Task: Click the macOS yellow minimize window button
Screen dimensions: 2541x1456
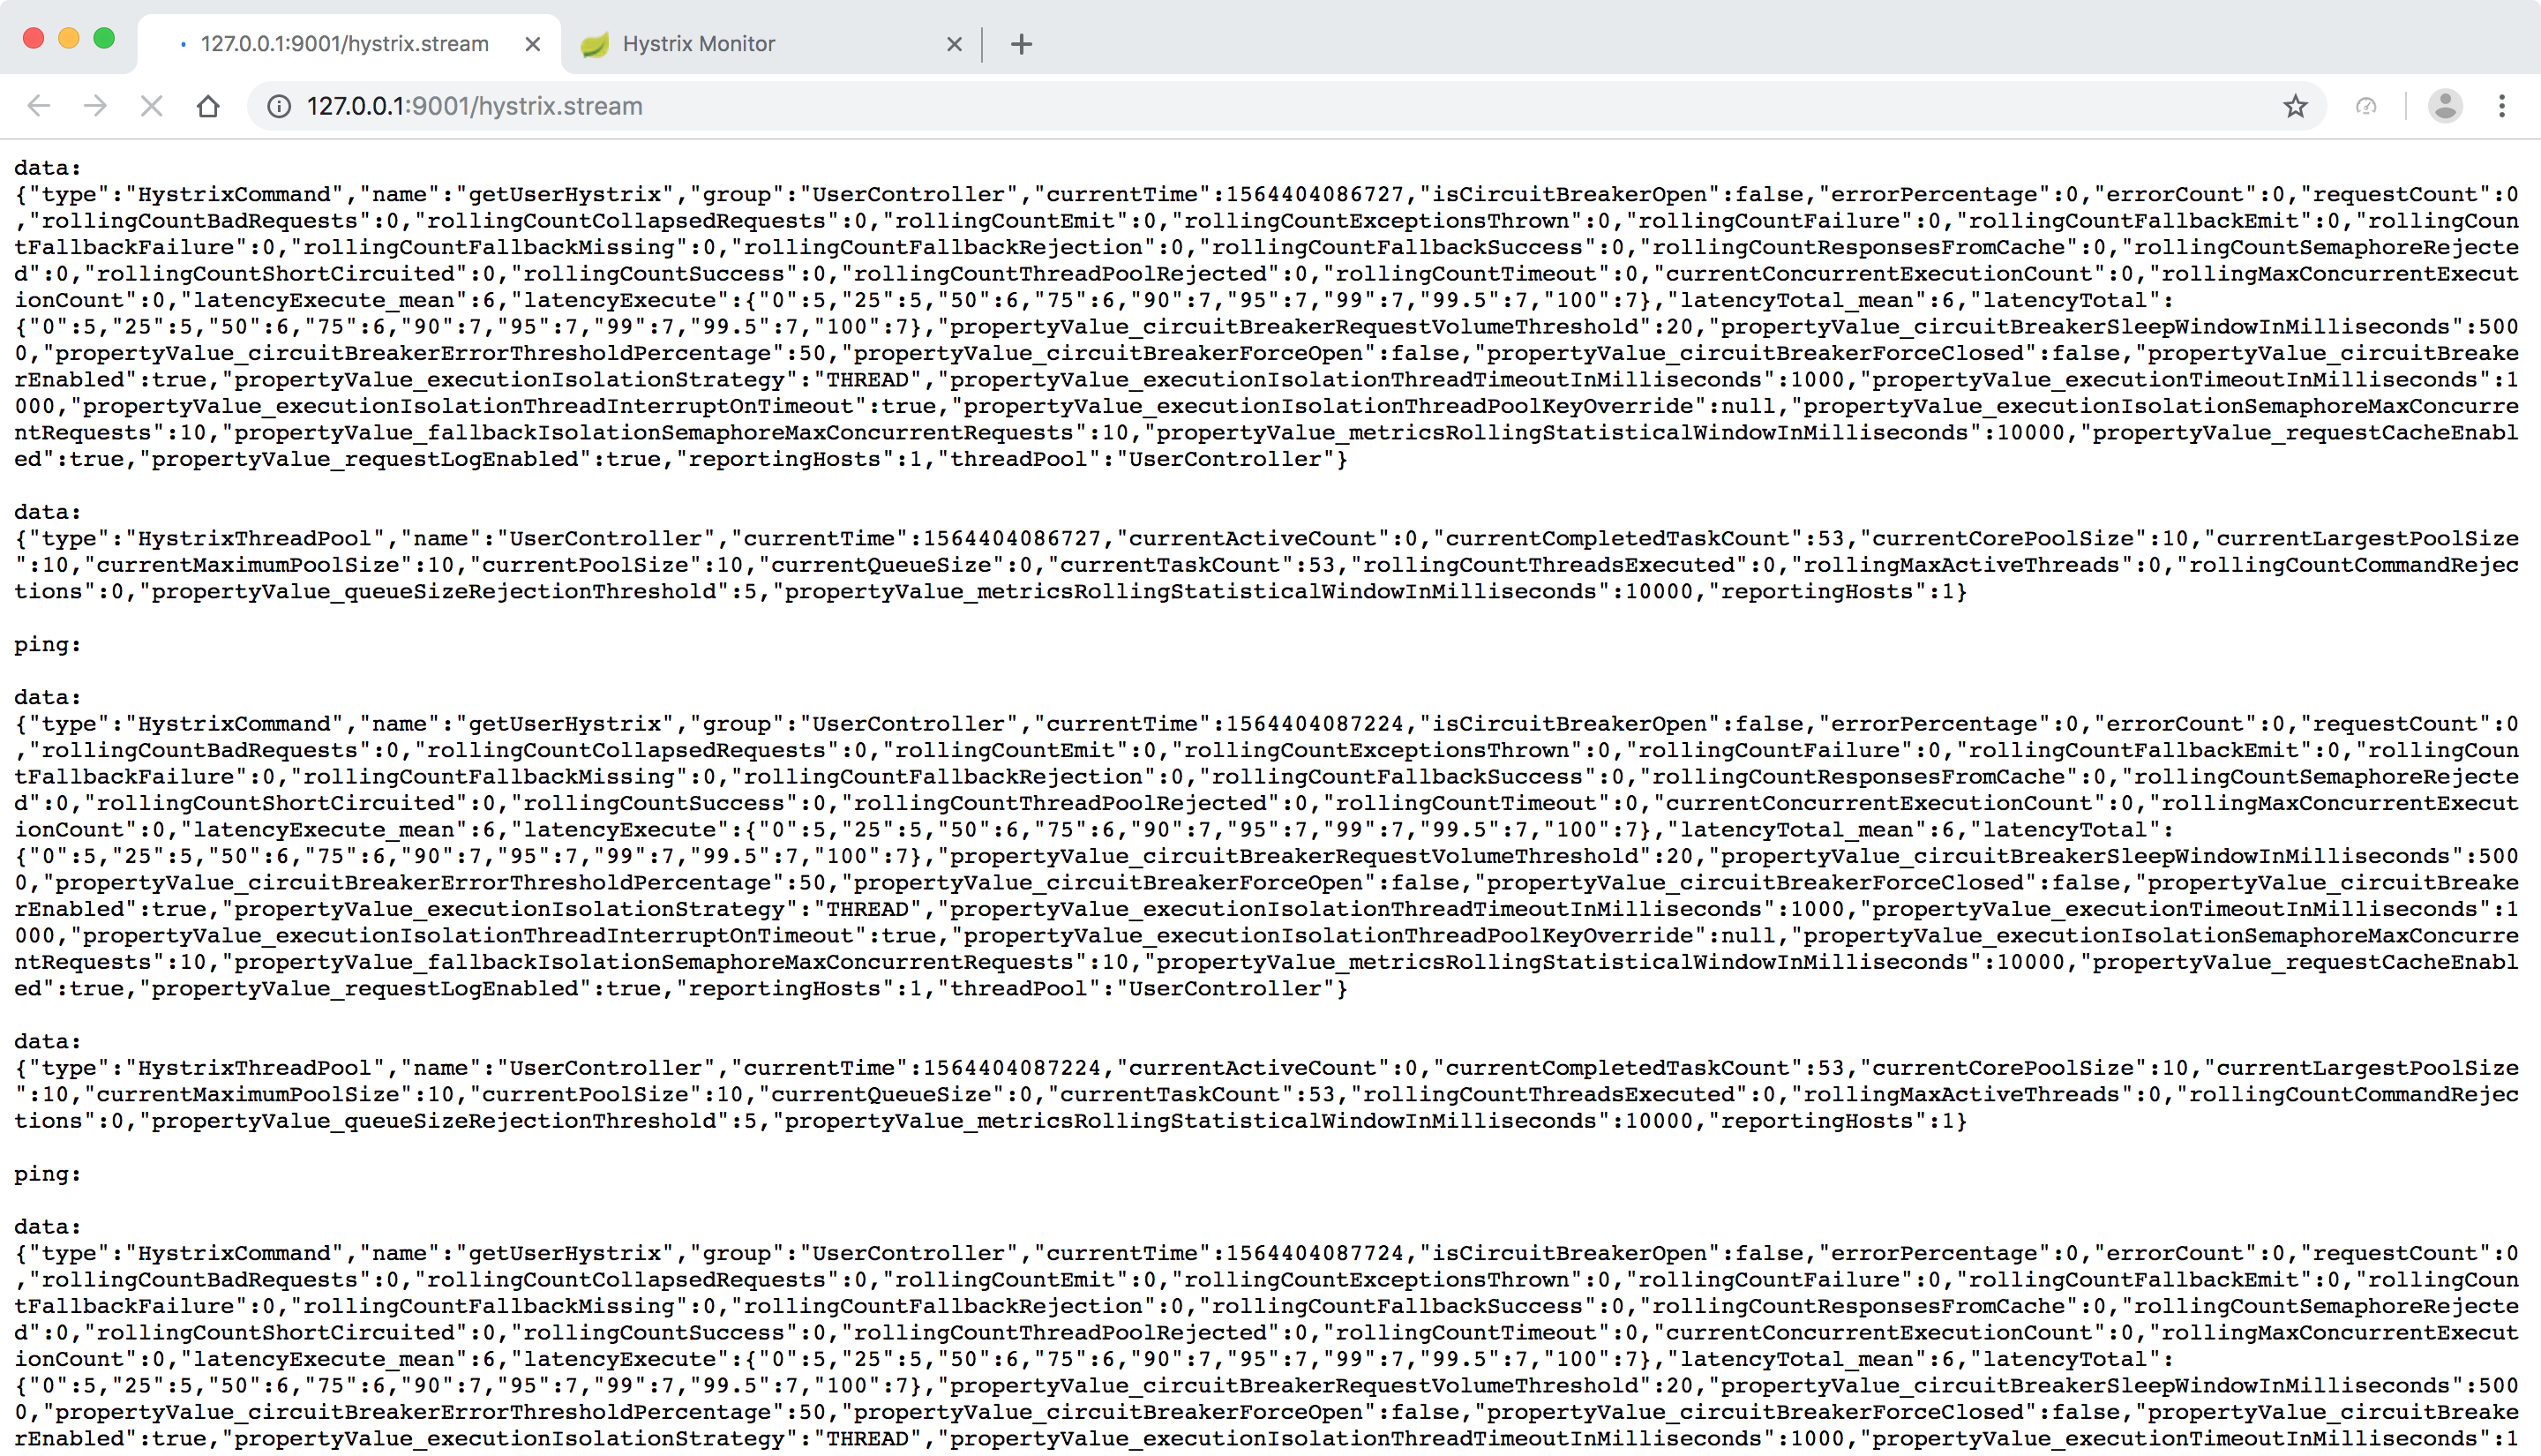Action: point(69,38)
